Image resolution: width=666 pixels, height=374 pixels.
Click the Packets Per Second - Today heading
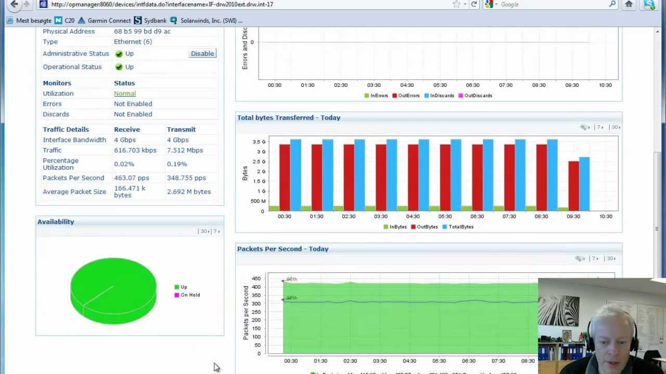pyautogui.click(x=283, y=249)
